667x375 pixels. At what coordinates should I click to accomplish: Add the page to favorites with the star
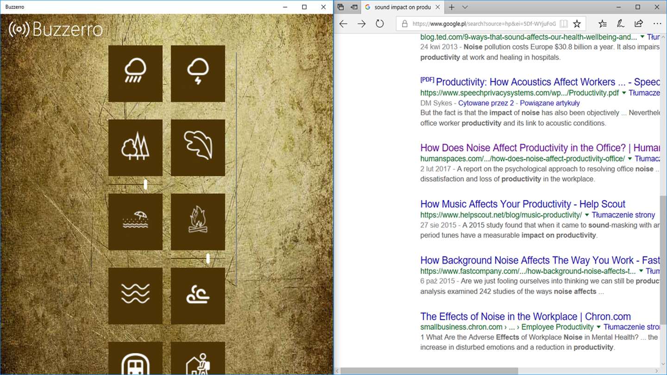577,24
